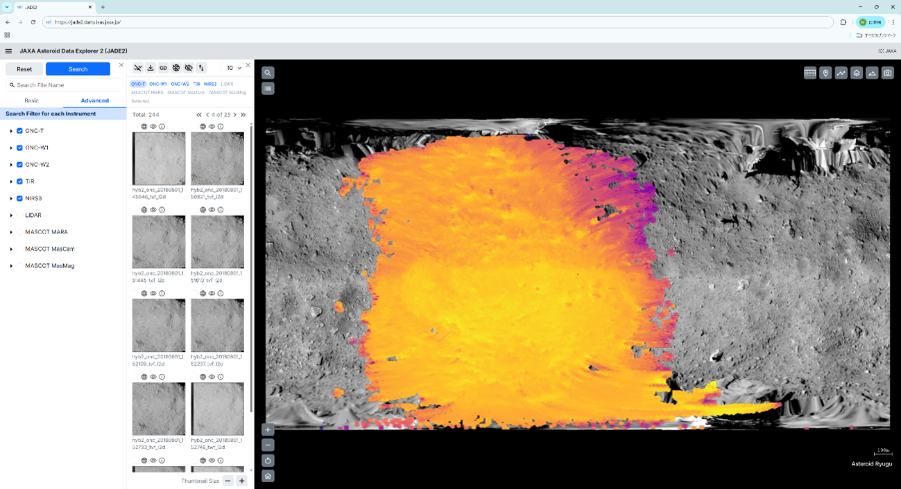901x489 pixels.
Task: Uncheck the ONC-T instrument checkbox
Action: 19,131
